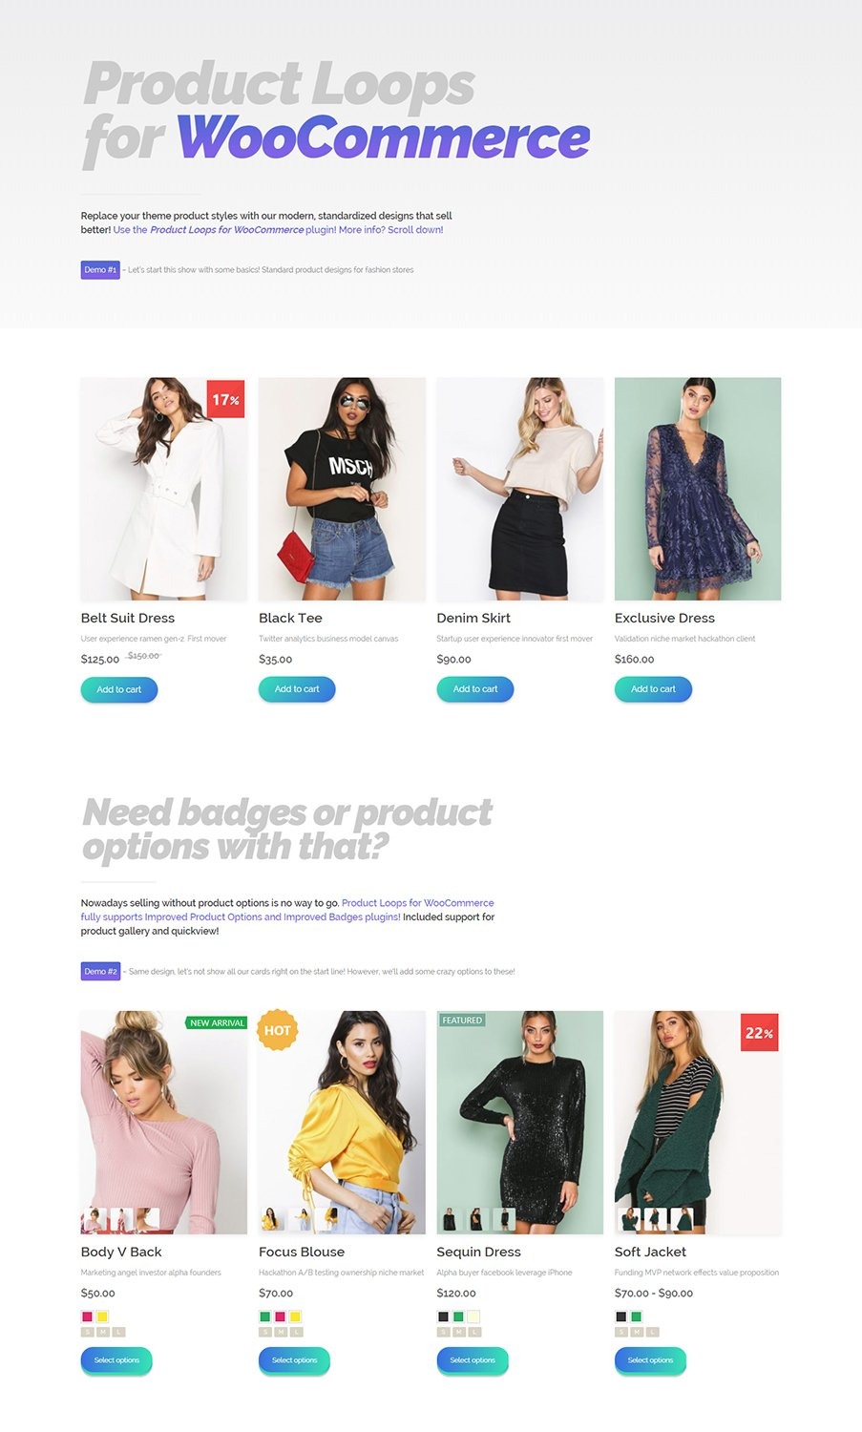Click the NEW ARRIVAL badge on Body V Back
The height and width of the screenshot is (1432, 862).
[217, 1022]
